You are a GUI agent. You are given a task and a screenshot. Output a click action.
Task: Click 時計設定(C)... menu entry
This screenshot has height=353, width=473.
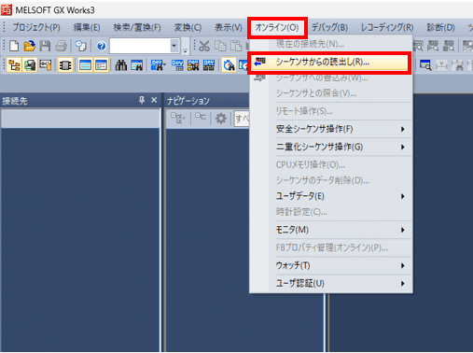331,212
